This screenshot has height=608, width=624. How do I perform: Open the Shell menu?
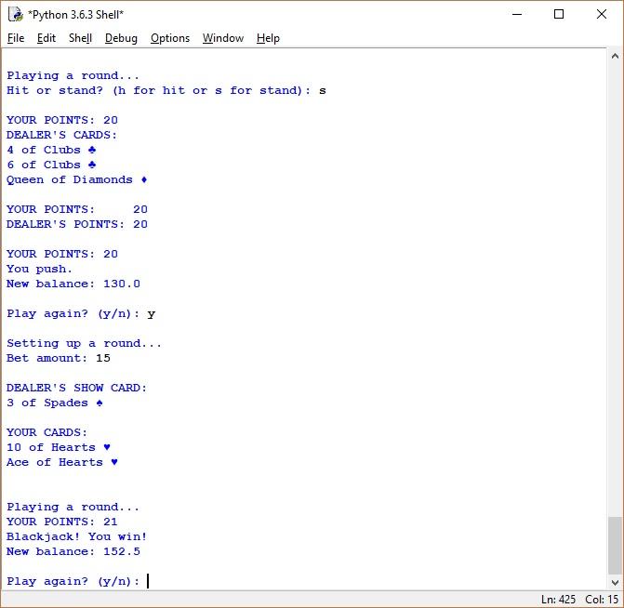pyautogui.click(x=80, y=38)
